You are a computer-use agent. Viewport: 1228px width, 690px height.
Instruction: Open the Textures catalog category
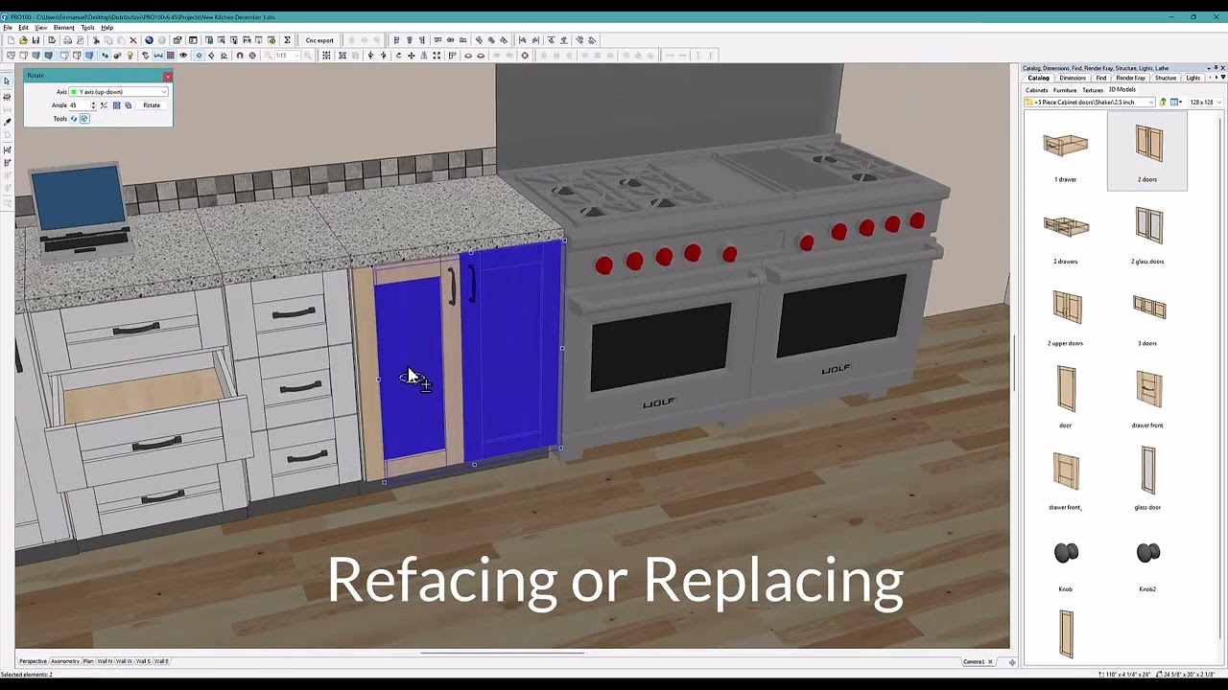point(1093,90)
